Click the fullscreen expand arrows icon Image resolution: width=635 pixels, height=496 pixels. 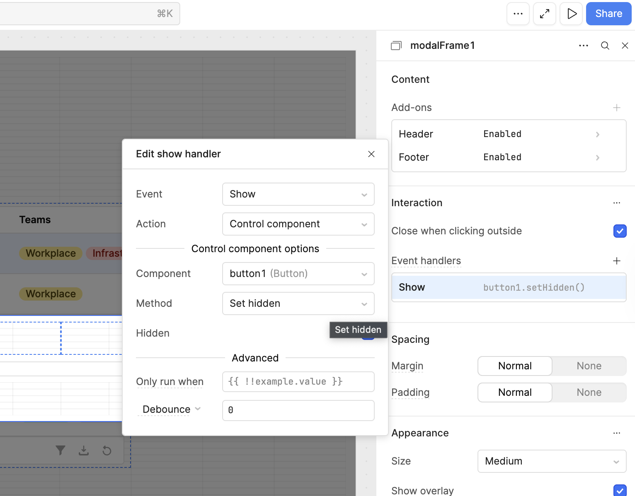pyautogui.click(x=544, y=14)
